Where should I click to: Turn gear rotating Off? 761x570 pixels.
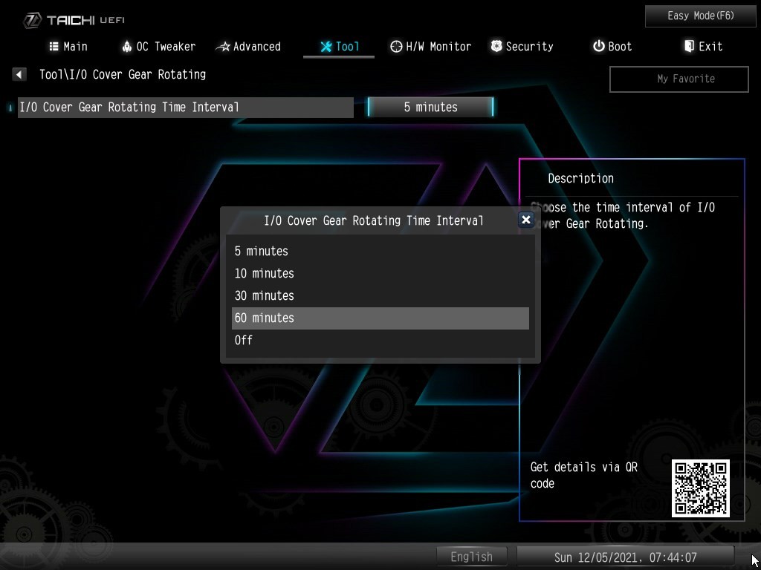[x=380, y=340]
